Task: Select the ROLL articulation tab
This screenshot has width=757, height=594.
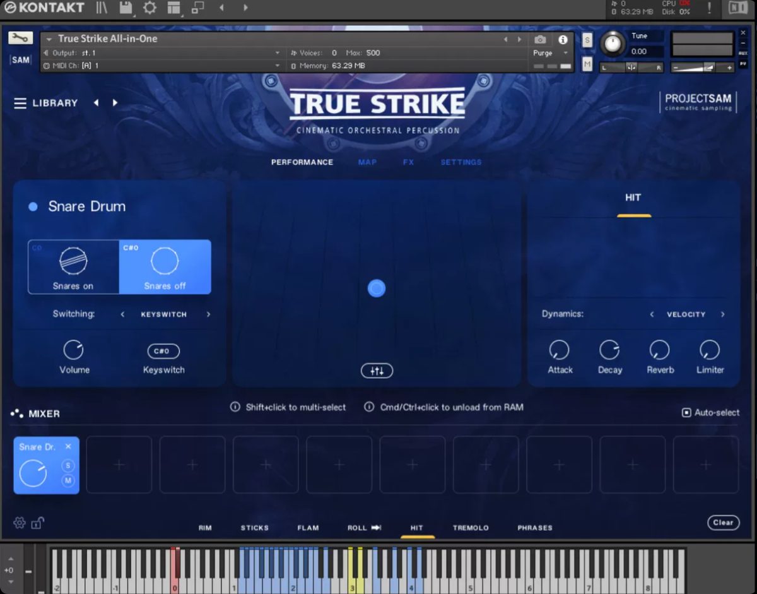Action: point(364,528)
